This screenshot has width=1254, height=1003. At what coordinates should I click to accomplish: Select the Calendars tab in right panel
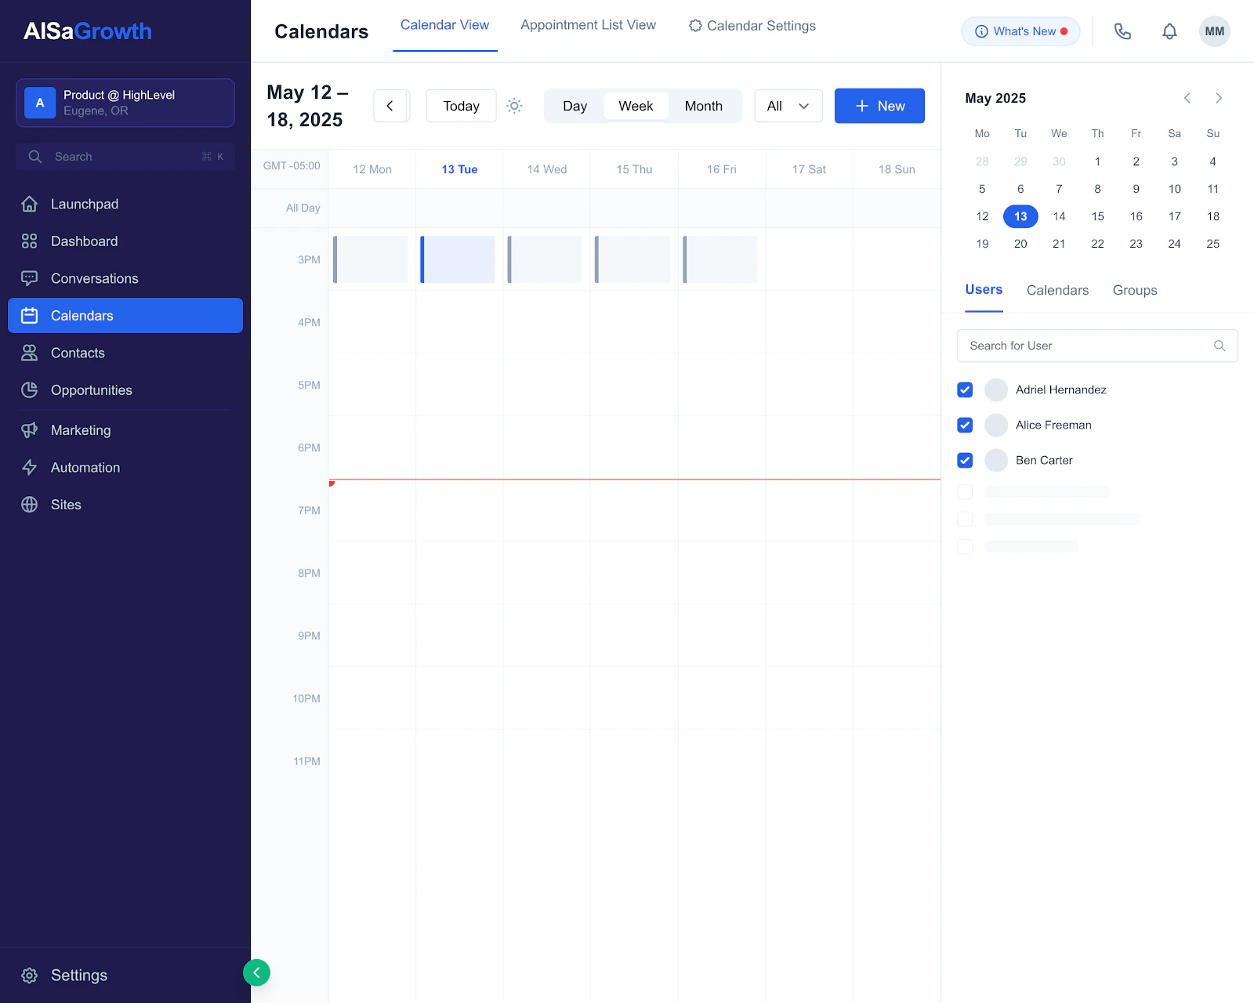pos(1057,290)
